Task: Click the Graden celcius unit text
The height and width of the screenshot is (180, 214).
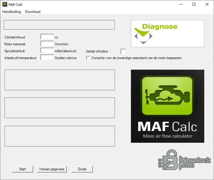Action: tap(66, 58)
